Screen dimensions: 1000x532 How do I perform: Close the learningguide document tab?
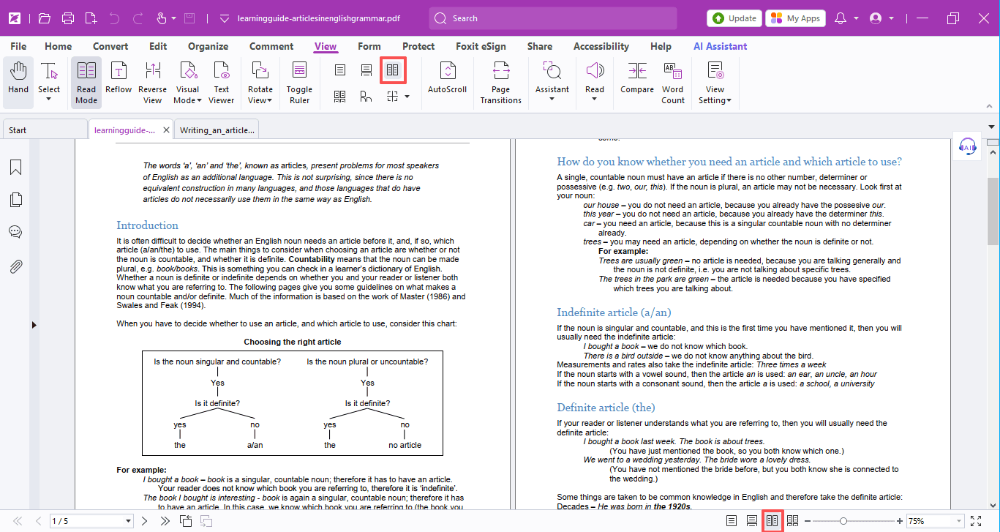166,130
